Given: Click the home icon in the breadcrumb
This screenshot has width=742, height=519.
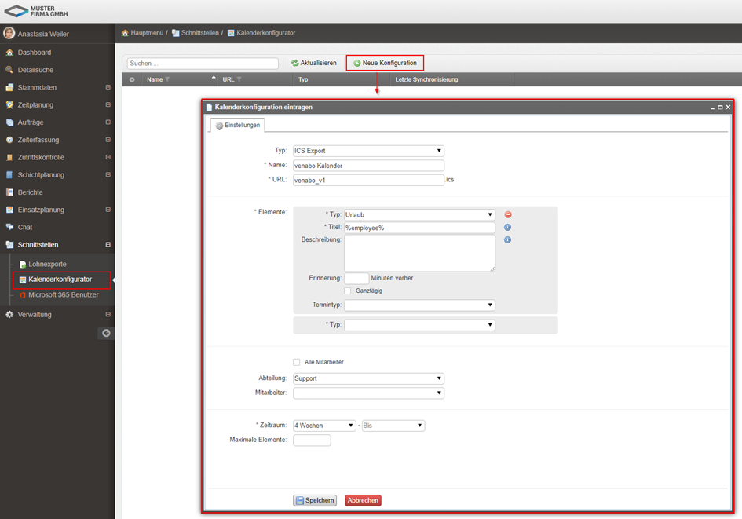Looking at the screenshot, I should [x=125, y=33].
